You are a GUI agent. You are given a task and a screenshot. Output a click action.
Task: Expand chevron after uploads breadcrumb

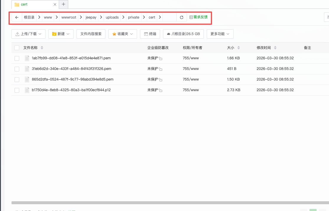(x=123, y=17)
